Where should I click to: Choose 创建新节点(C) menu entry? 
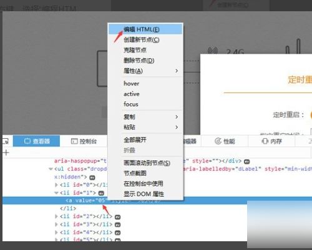[145, 39]
